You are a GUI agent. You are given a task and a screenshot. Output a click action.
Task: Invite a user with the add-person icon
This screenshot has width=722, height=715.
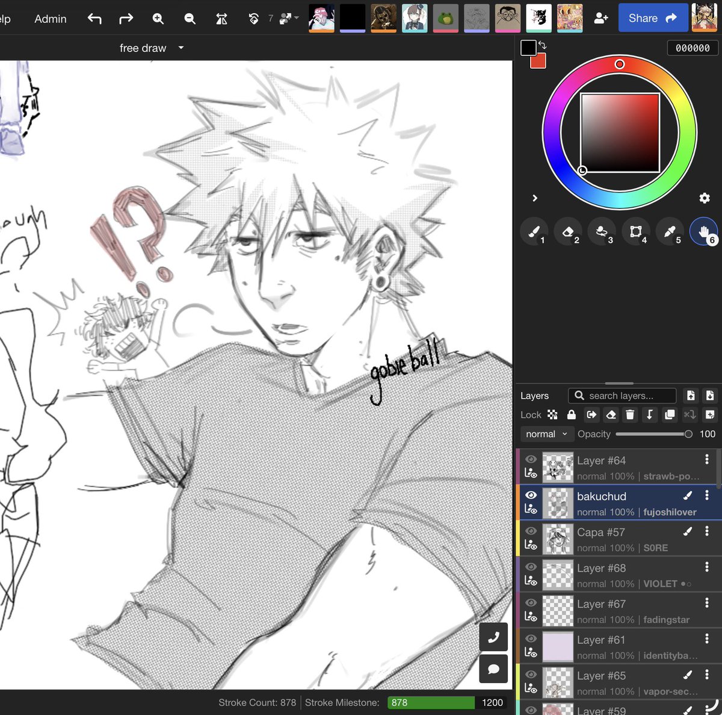600,19
